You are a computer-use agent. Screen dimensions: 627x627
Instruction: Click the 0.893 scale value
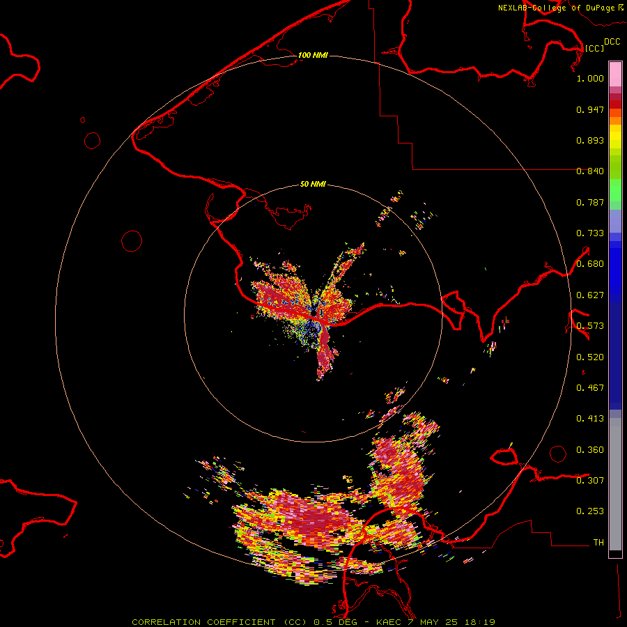(x=590, y=140)
